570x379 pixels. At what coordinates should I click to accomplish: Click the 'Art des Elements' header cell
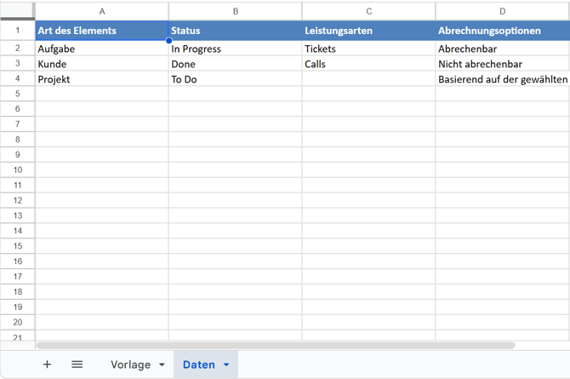pos(102,31)
